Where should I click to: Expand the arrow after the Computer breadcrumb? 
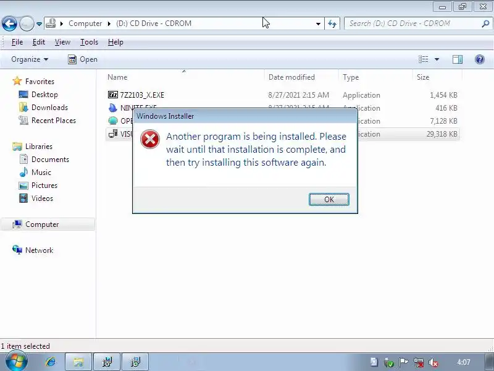[x=109, y=23]
